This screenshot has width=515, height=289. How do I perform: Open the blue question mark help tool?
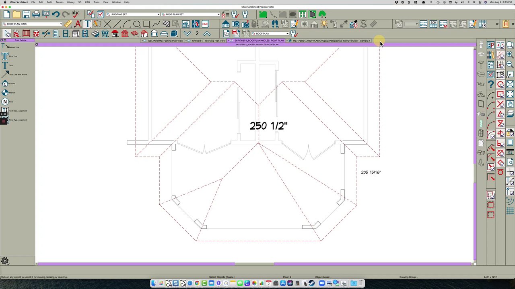491,84
